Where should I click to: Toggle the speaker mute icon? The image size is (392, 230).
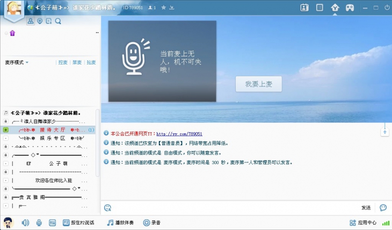click(x=25, y=222)
